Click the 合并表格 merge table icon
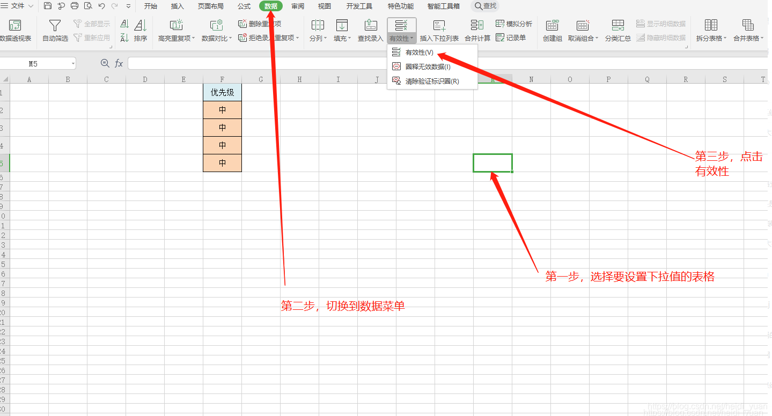The width and height of the screenshot is (772, 416). pyautogui.click(x=748, y=25)
